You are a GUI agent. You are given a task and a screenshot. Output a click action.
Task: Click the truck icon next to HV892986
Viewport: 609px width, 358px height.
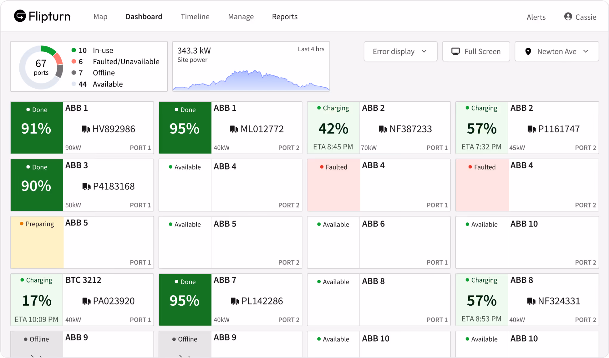pos(86,129)
